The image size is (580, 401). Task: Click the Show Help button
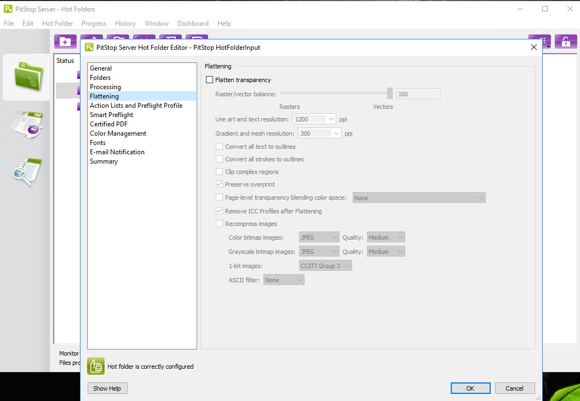[107, 388]
